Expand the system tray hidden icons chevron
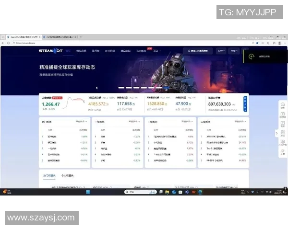The height and width of the screenshot is (230, 288). pyautogui.click(x=248, y=192)
